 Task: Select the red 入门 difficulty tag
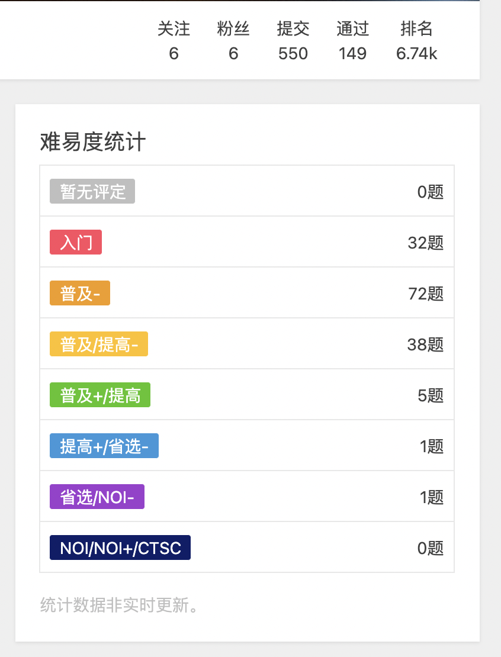pos(76,242)
